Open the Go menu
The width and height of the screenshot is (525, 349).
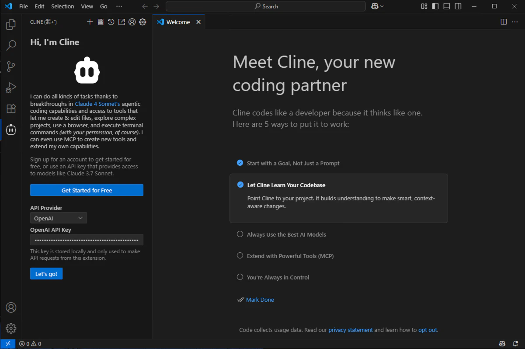coord(104,6)
